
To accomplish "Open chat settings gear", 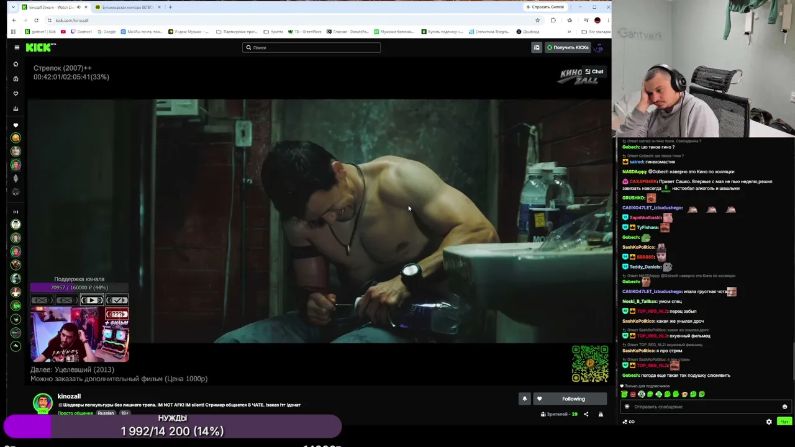I will tap(769, 422).
